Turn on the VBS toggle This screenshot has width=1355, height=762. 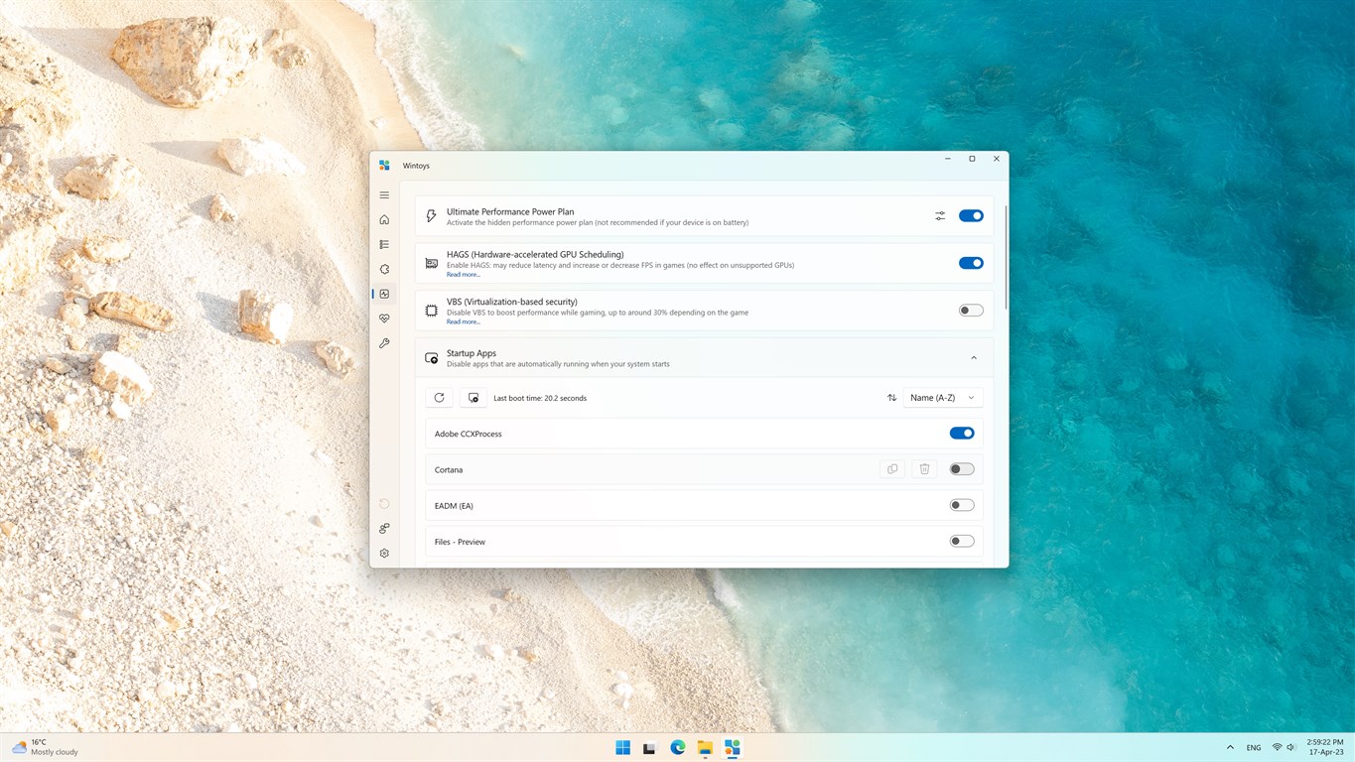click(971, 311)
